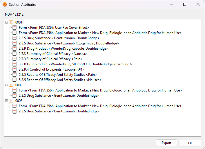The height and width of the screenshot is (149, 205).
Task: Click document icon for 2.7.3 Summary Pain
Action: tap(14, 59)
